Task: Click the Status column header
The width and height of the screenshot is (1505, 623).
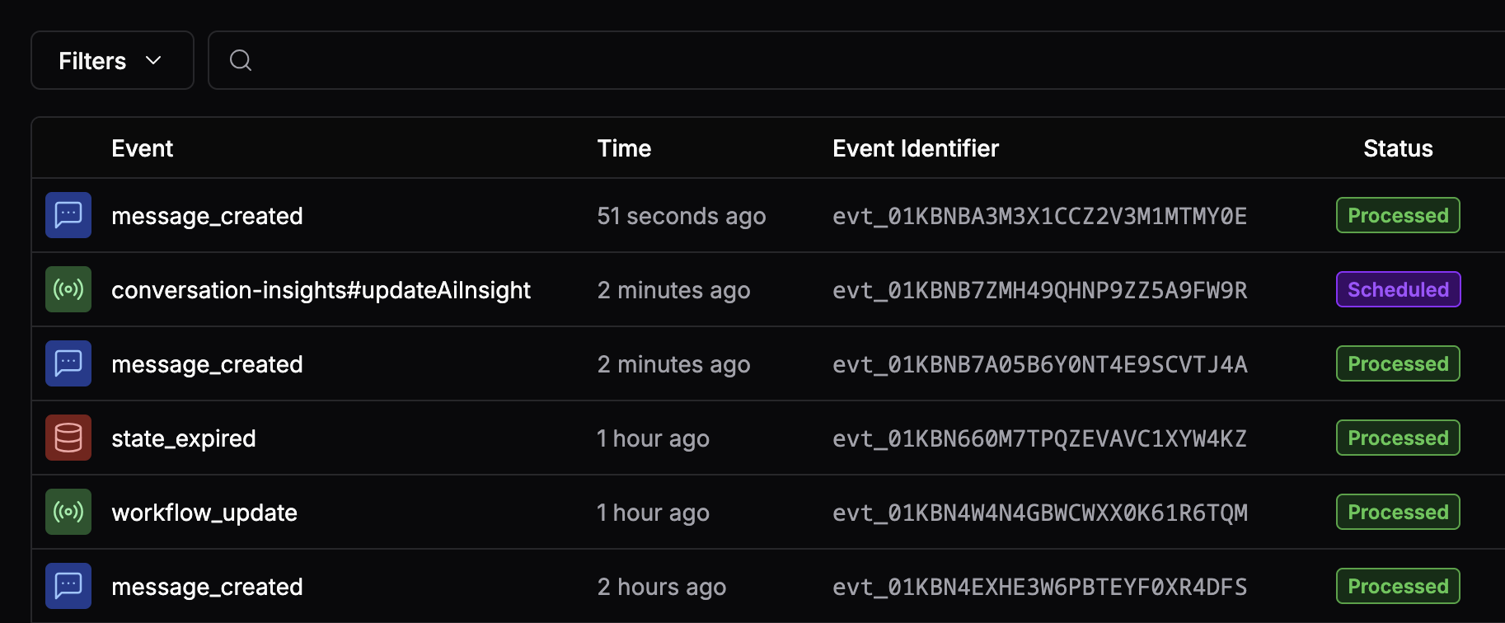Action: coord(1398,148)
